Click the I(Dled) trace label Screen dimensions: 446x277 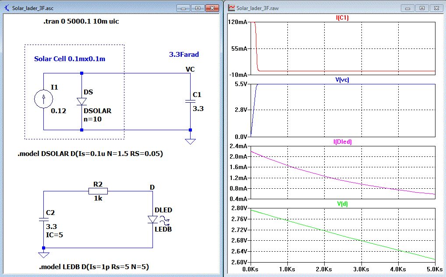(343, 142)
